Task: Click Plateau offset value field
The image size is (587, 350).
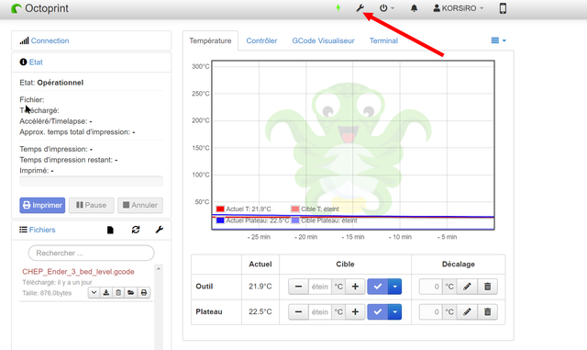Action: coord(431,311)
